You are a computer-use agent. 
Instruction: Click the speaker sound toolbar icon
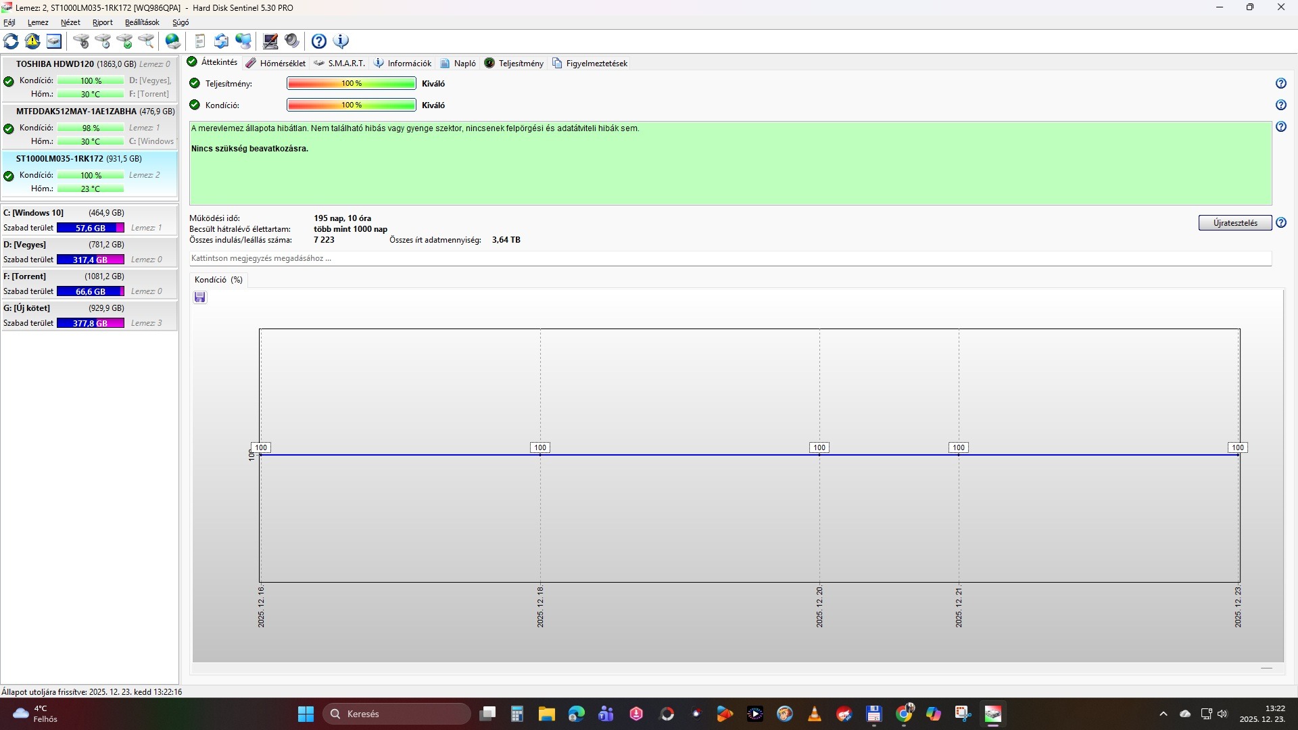coord(292,41)
